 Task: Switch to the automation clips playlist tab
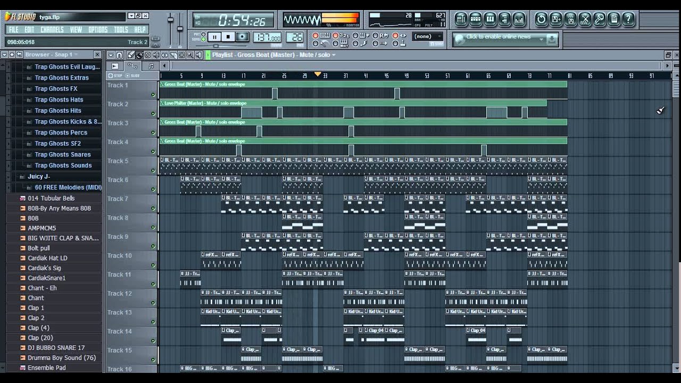[x=132, y=66]
